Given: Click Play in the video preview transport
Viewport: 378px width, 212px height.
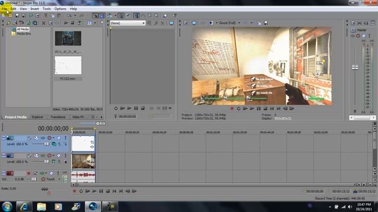Looking at the screenshot, I should (252, 108).
